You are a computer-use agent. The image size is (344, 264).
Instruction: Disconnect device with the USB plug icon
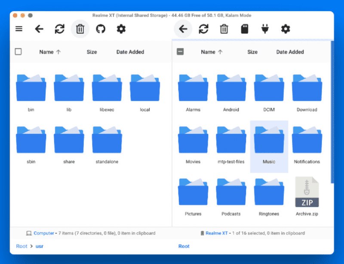[x=265, y=29]
